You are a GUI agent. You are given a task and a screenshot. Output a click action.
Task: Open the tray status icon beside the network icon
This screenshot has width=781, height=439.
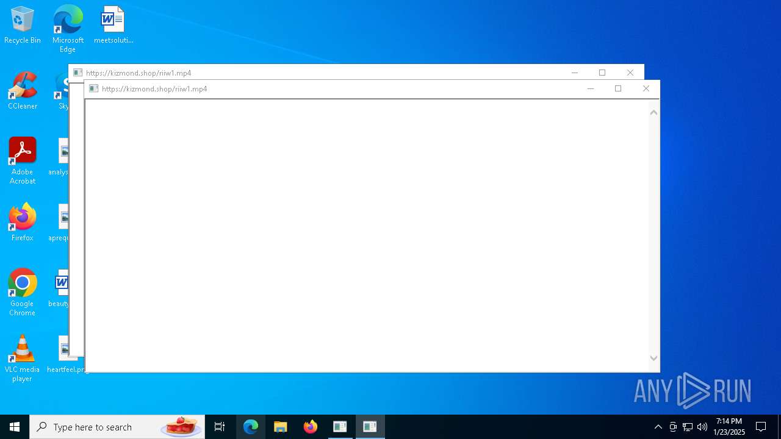673,427
